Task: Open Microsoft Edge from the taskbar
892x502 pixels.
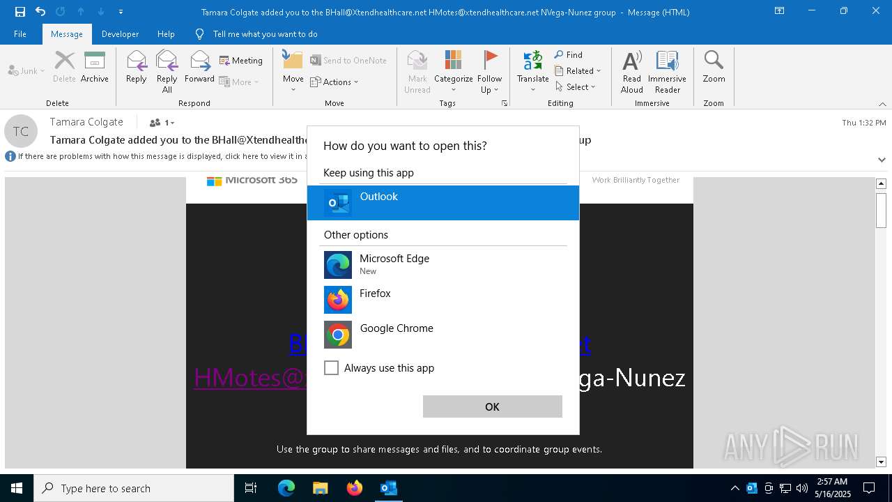Action: point(286,488)
